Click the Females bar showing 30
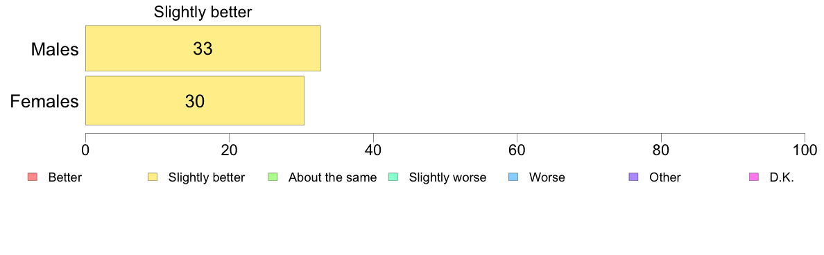 [x=194, y=100]
